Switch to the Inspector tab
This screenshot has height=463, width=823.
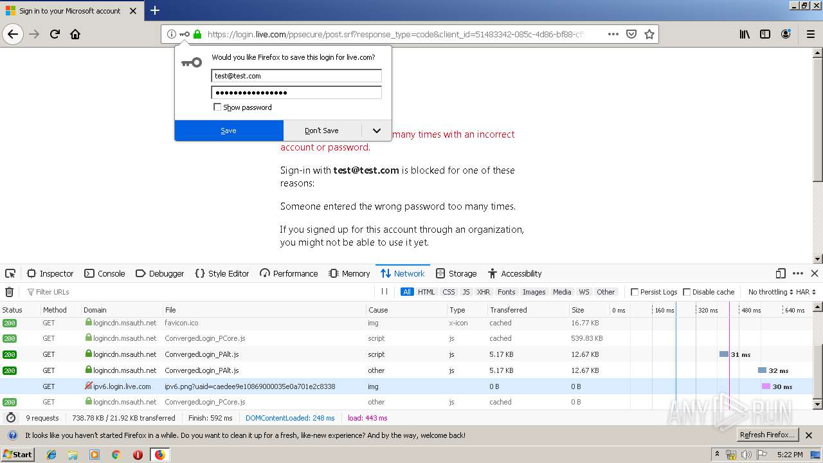click(x=50, y=273)
